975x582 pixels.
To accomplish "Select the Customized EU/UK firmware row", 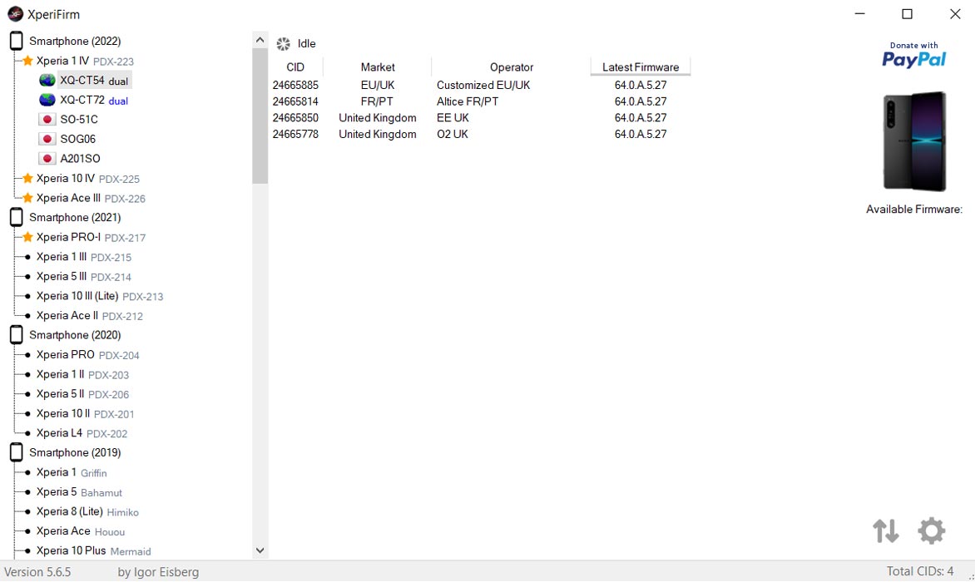I will [481, 85].
